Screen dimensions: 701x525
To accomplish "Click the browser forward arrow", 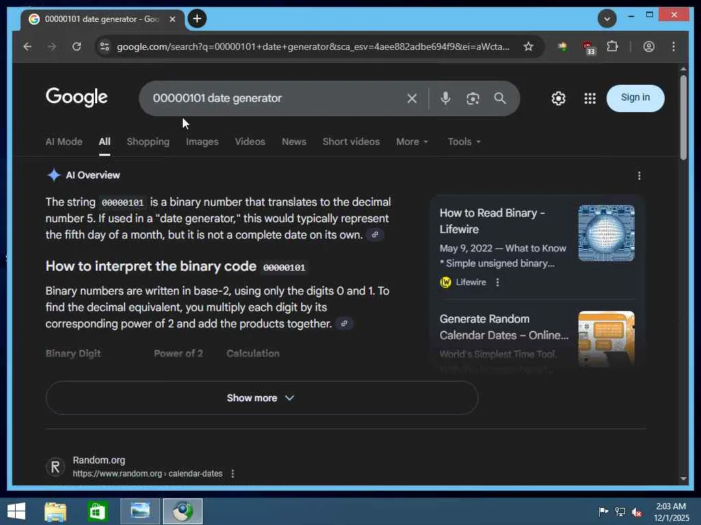I will (x=52, y=46).
